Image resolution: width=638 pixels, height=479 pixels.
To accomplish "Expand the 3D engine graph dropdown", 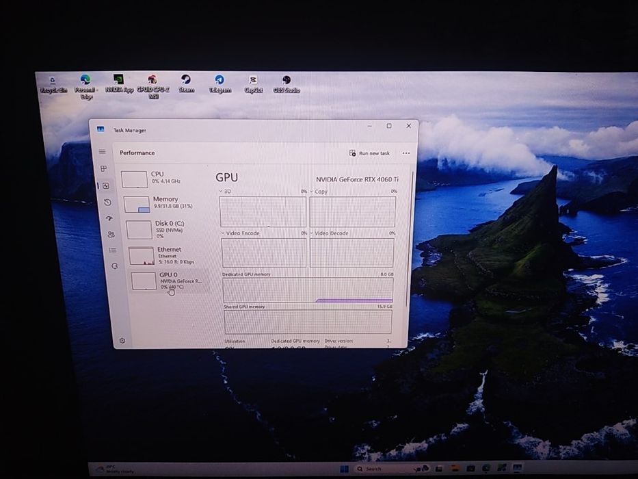I will coord(221,191).
